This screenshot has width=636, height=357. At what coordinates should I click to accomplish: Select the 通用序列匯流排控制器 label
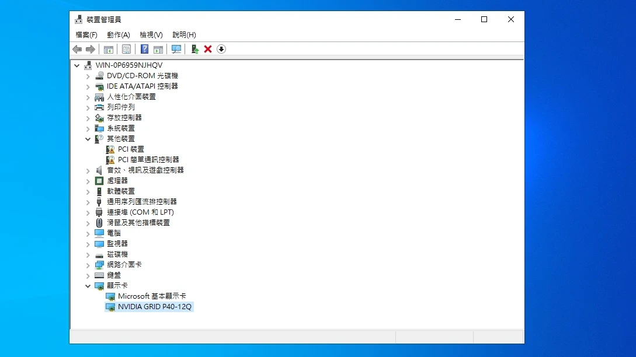pyautogui.click(x=142, y=202)
